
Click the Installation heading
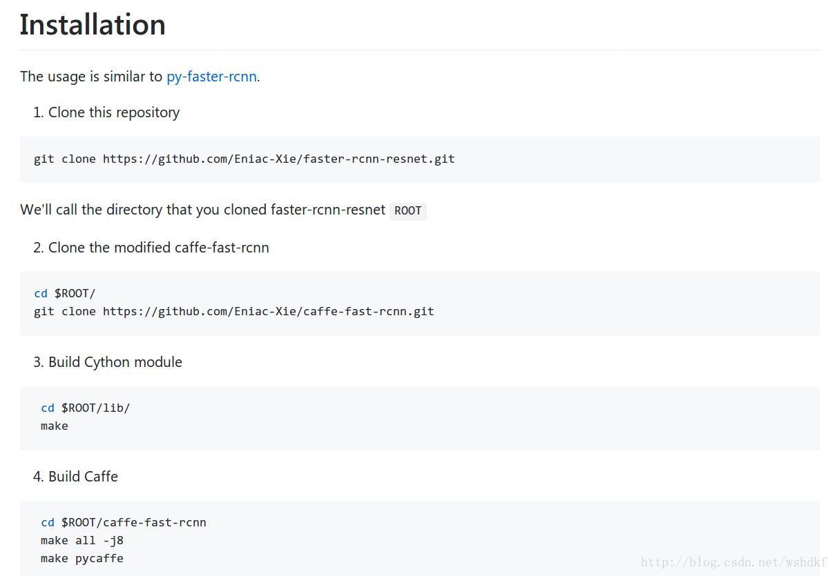[x=93, y=25]
